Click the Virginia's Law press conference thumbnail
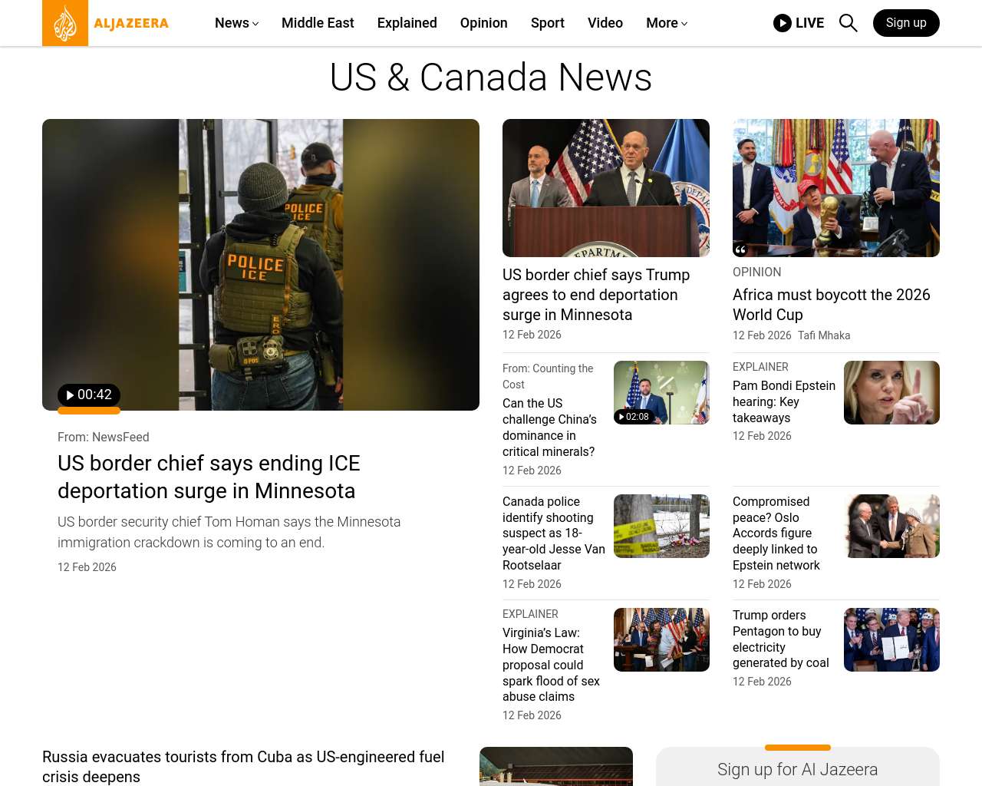This screenshot has width=982, height=786. coord(661,639)
